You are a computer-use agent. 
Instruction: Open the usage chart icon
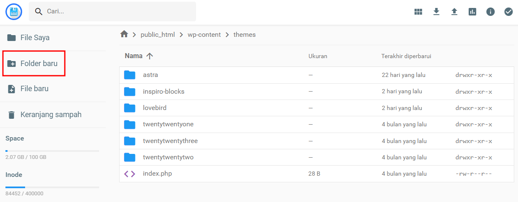pos(472,12)
